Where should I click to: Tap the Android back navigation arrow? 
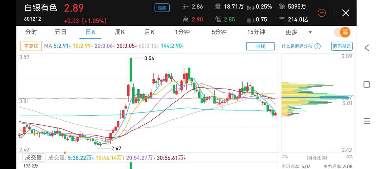click(367, 48)
